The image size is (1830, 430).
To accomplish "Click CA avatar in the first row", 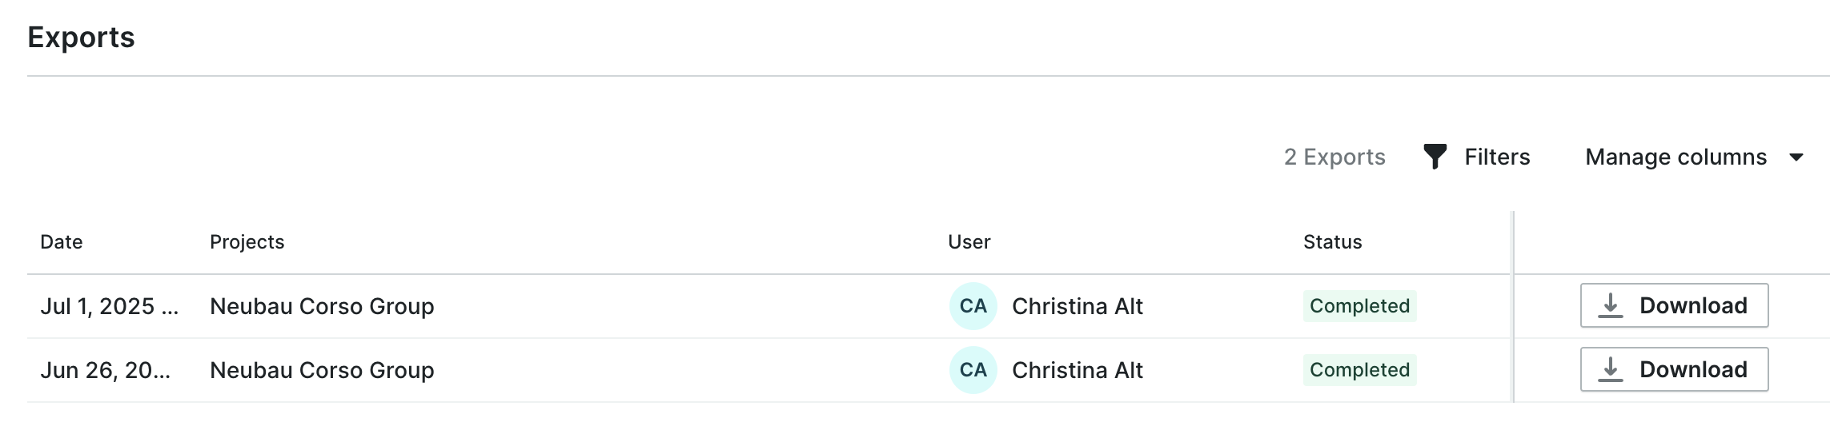I will pos(973,306).
